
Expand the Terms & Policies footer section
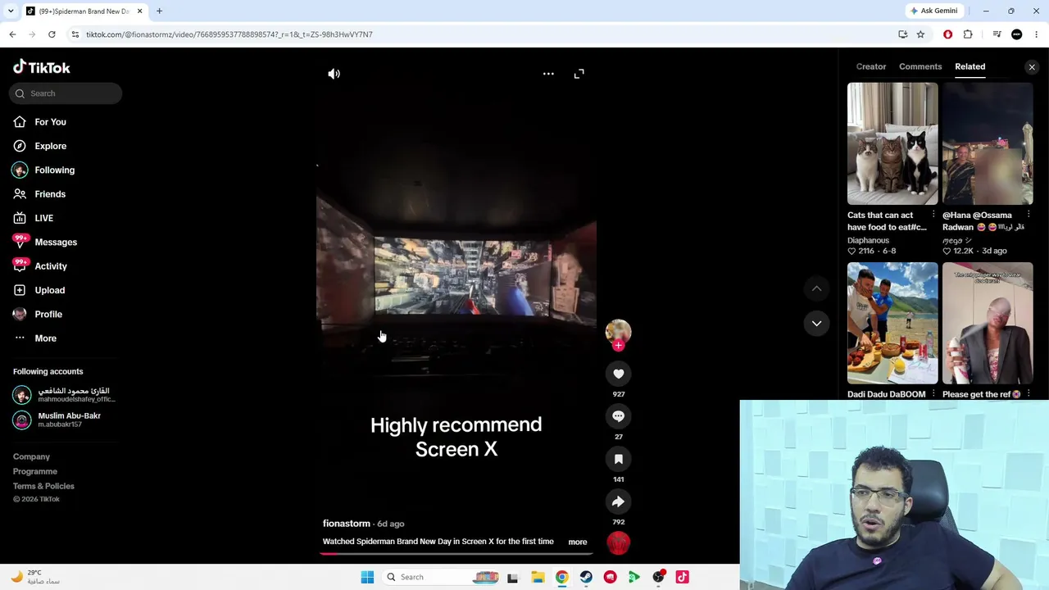click(43, 487)
